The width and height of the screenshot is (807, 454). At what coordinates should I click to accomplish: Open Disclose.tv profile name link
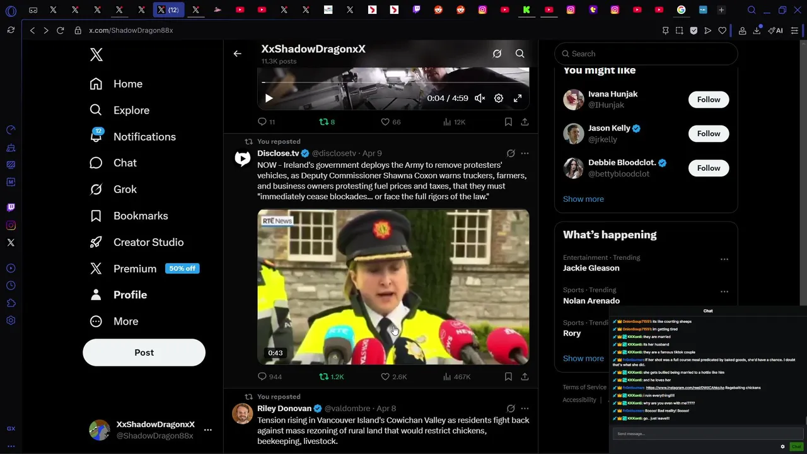click(278, 153)
